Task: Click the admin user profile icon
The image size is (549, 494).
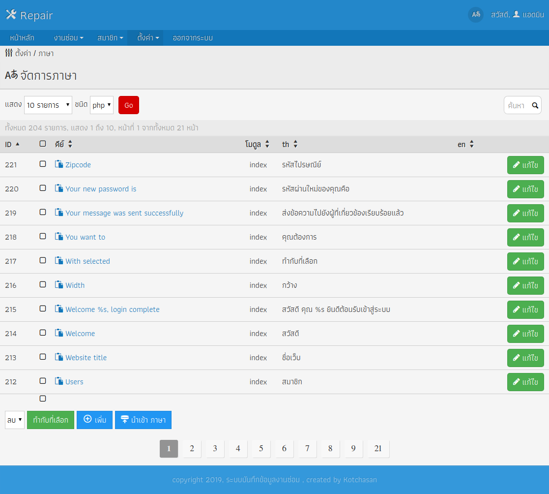Action: click(516, 14)
